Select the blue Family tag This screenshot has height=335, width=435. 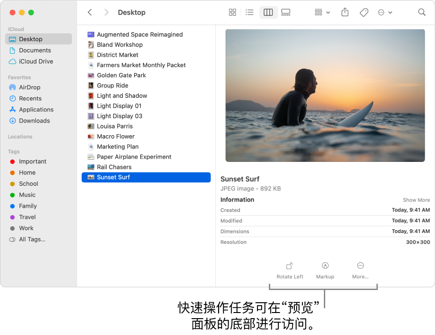[x=39, y=206]
